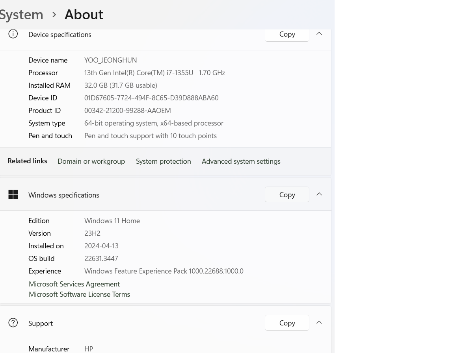Select the Device ID value text
The width and height of the screenshot is (454, 353).
point(151,98)
